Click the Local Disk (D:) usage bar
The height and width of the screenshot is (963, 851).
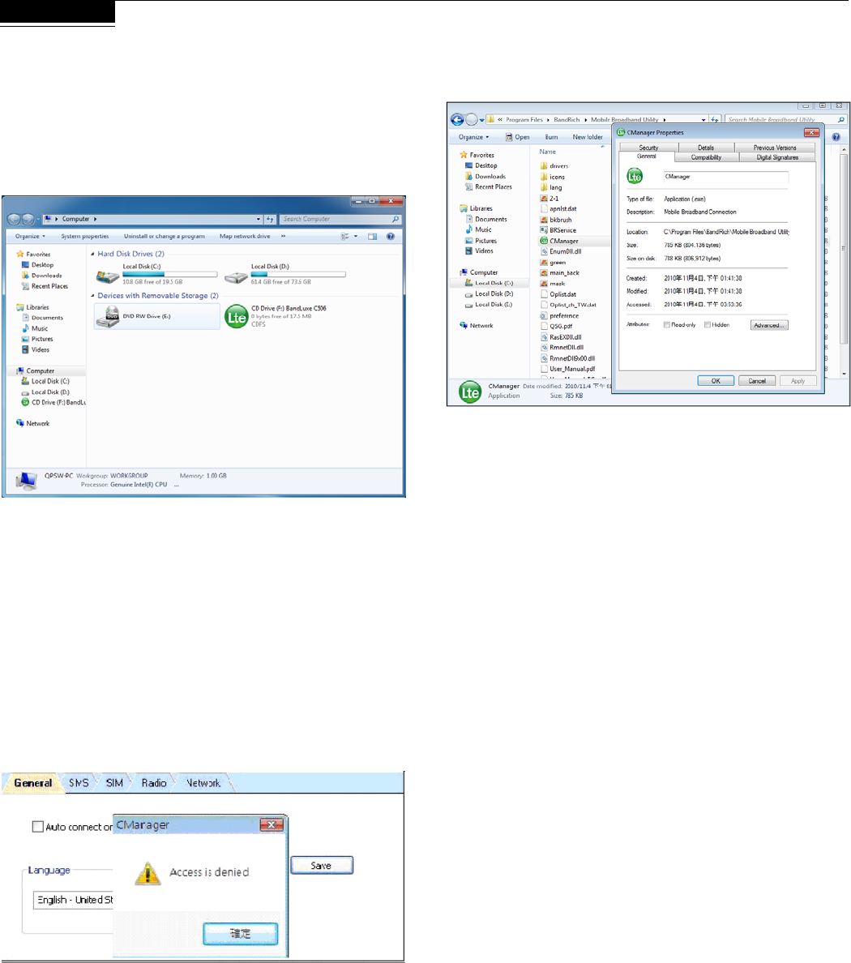click(x=298, y=275)
